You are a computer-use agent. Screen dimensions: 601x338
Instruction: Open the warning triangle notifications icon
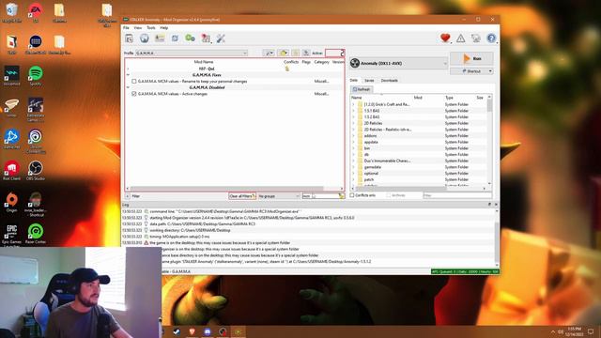(461, 38)
